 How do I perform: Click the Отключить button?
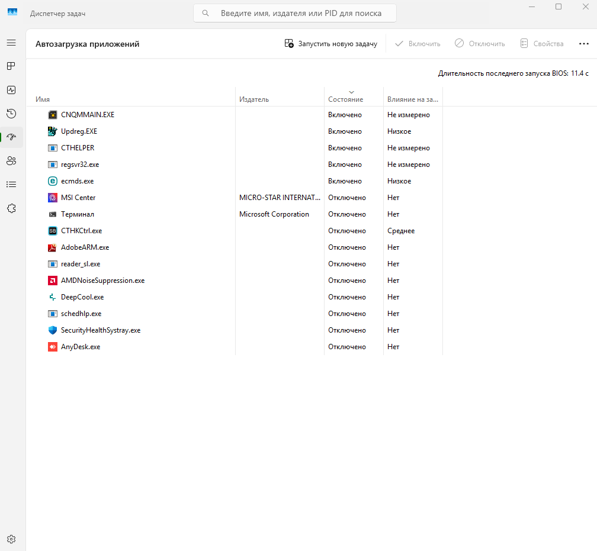click(x=480, y=44)
